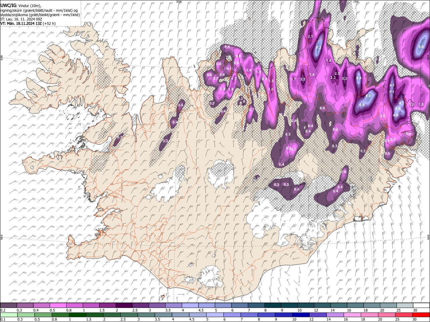Click the 'rigning/skúrir' legend description line
Image resolution: width=430 pixels, height=322 pixels.
(x=39, y=10)
